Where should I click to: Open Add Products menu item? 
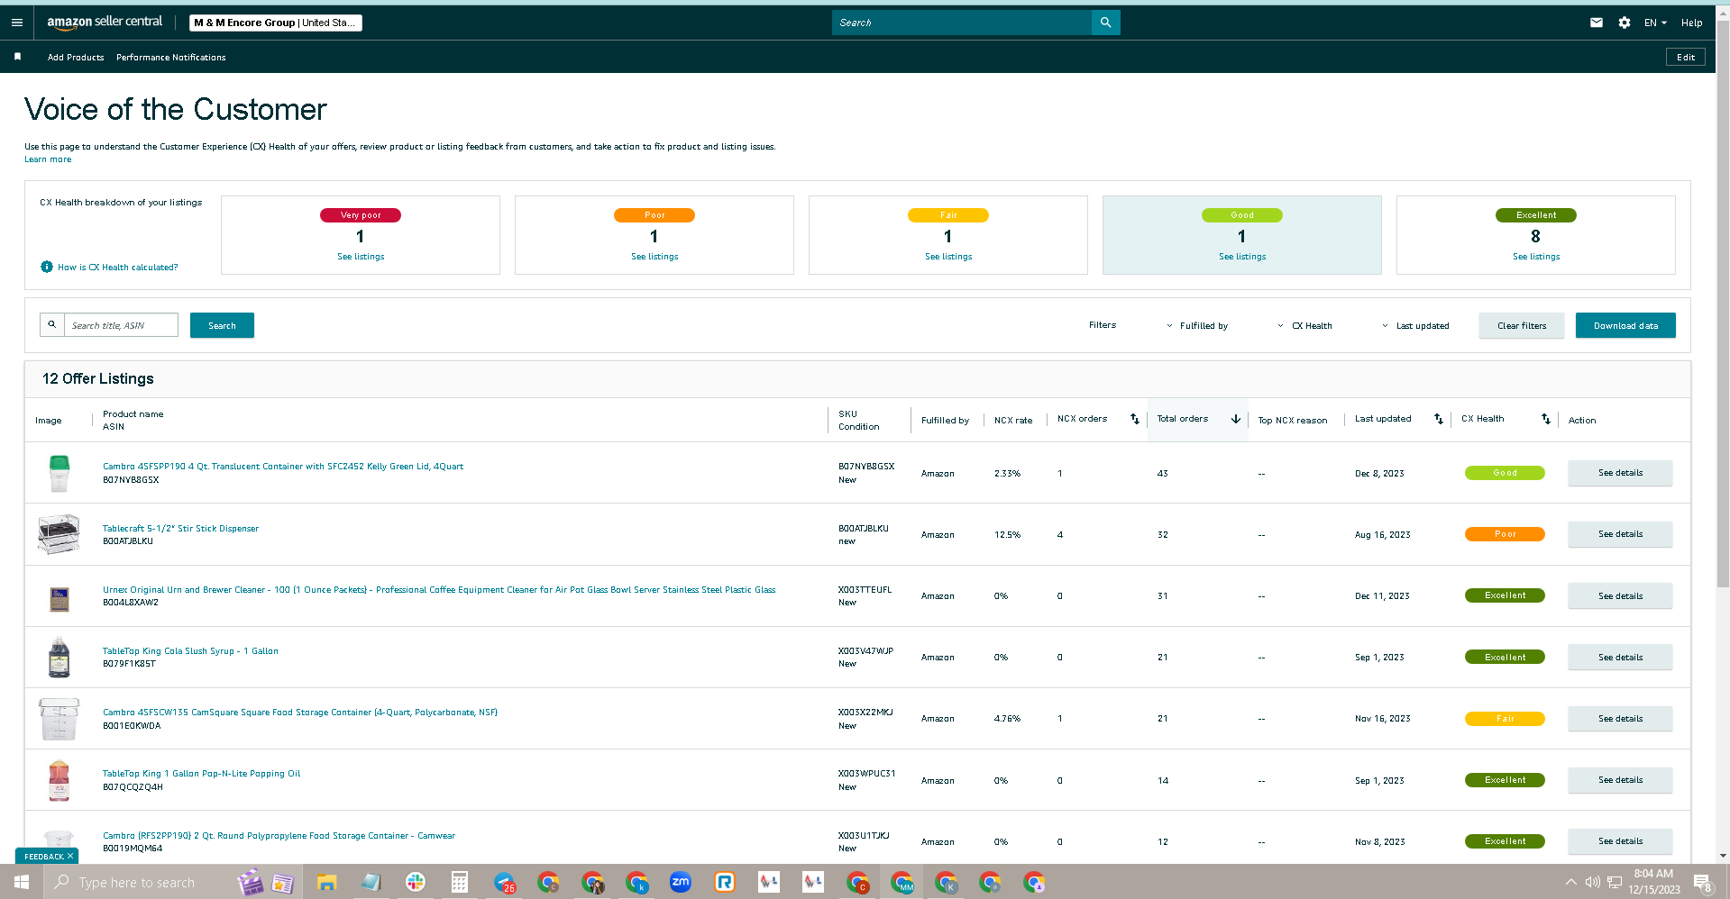pos(76,57)
